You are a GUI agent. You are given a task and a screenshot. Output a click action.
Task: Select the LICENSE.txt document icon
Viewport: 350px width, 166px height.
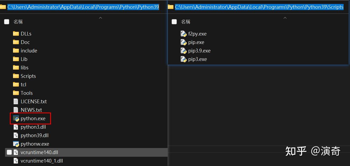pos(16,101)
